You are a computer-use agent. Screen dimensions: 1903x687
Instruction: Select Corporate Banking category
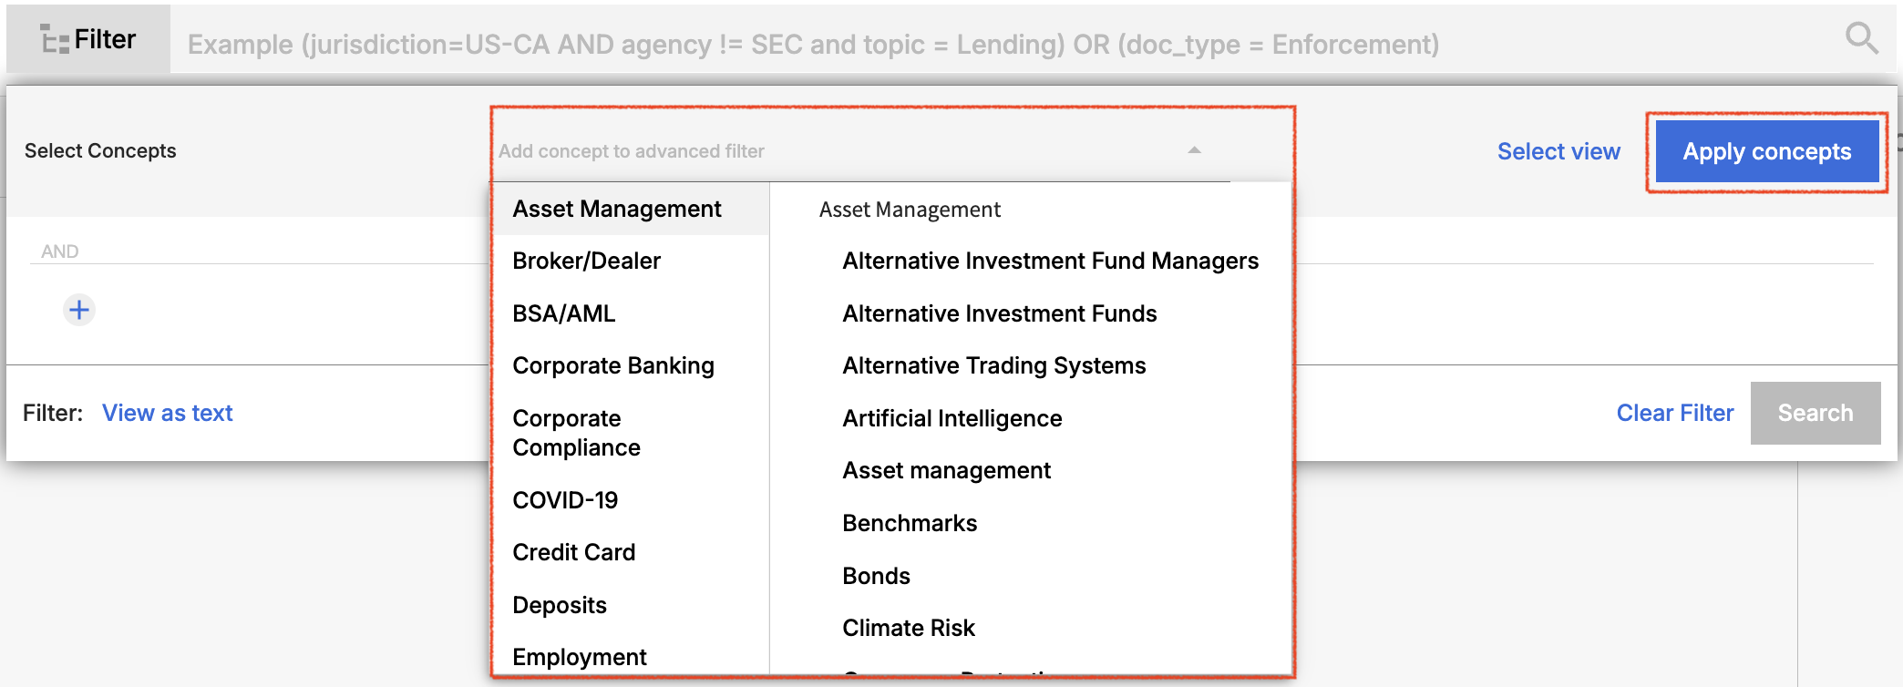(x=613, y=365)
